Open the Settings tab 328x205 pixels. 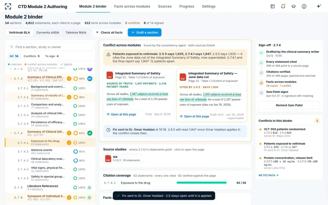[x=209, y=6]
